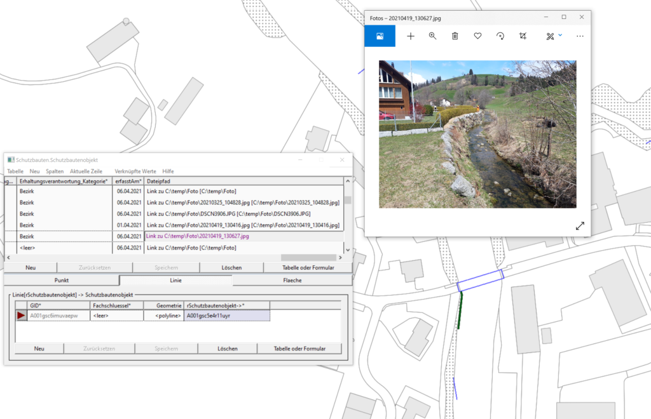
Task: Click the add (plus) icon in Fotos
Action: (x=411, y=36)
